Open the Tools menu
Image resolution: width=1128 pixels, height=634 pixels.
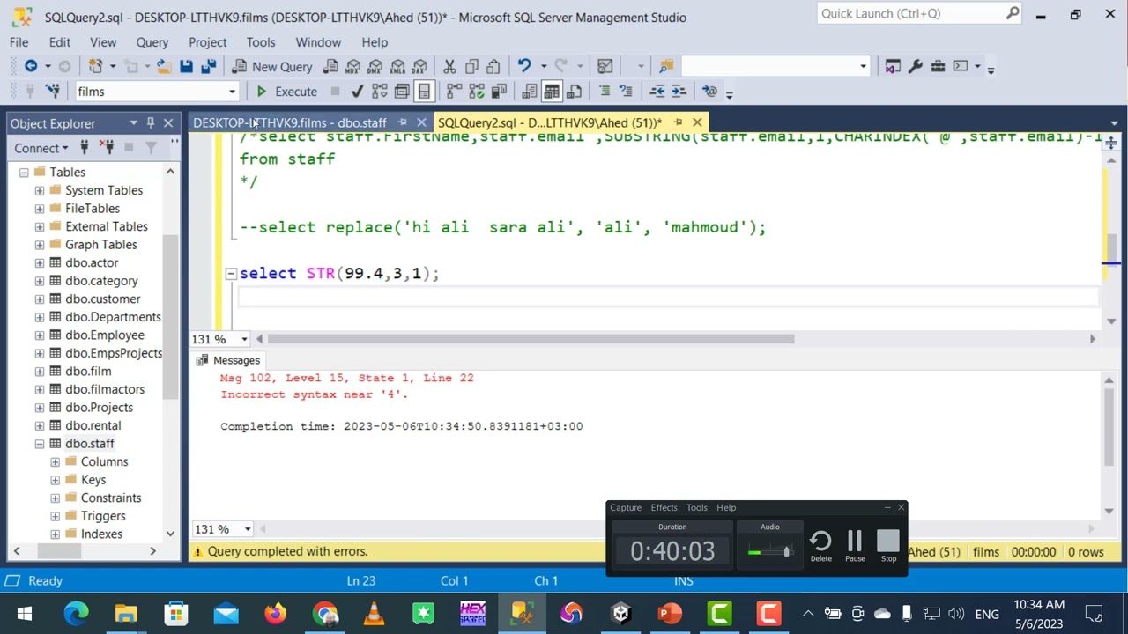[261, 42]
